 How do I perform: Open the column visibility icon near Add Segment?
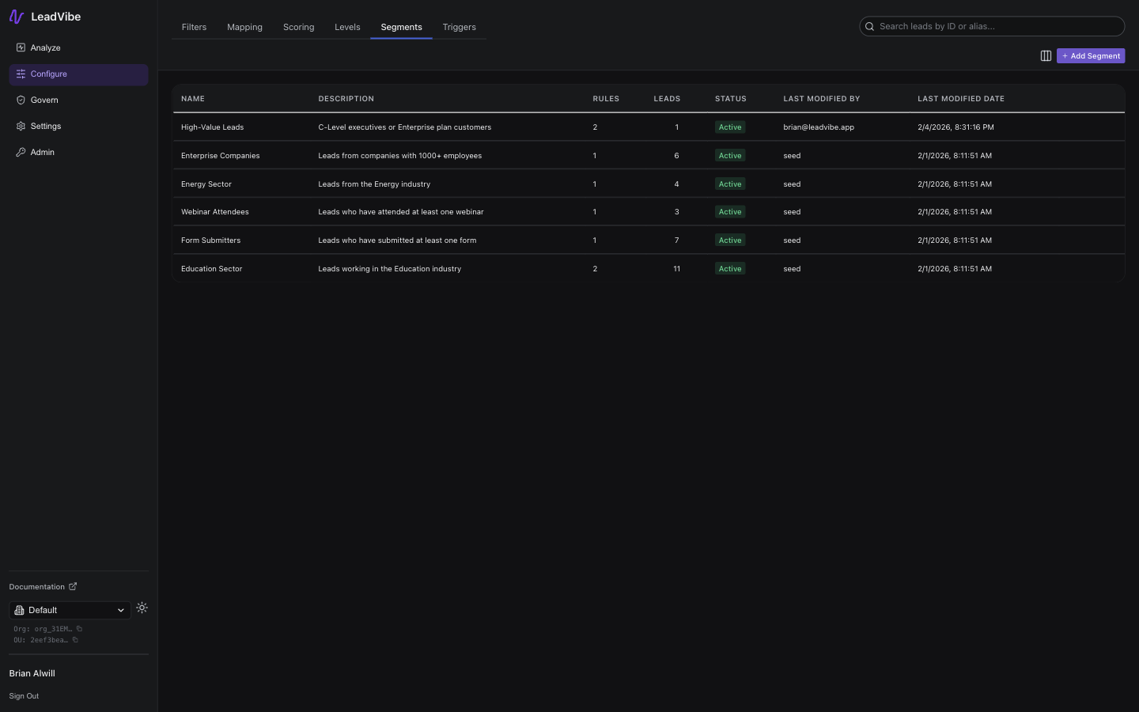tap(1046, 56)
